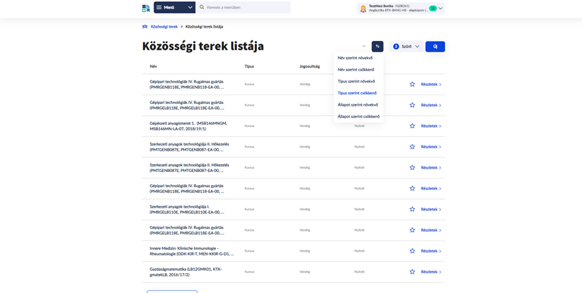This screenshot has width=582, height=293.
Task: Favorite the Gépészeti anyagismeret 1. row with star
Action: click(412, 126)
